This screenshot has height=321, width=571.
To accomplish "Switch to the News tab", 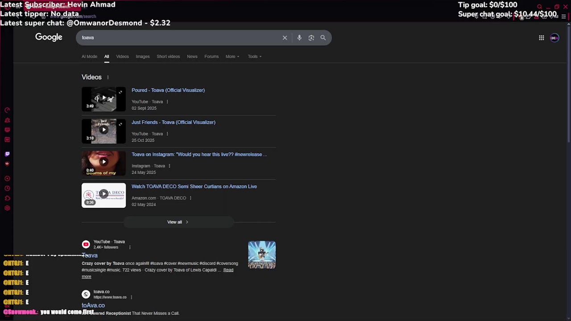I will pyautogui.click(x=192, y=57).
